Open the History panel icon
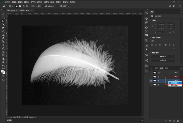 [x=147, y=13]
